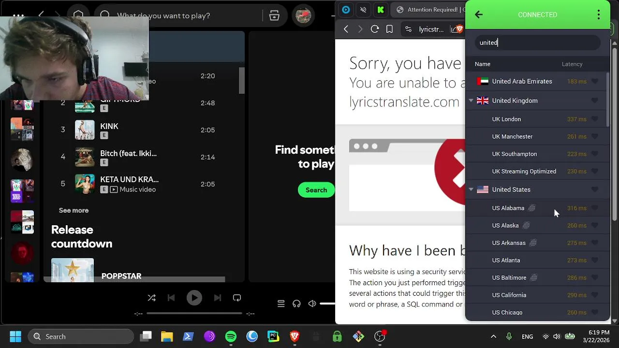
Task: Adjust the Spotify volume slider
Action: click(327, 304)
